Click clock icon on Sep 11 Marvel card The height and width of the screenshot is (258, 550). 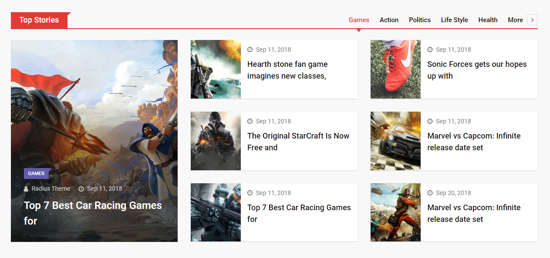(x=430, y=121)
